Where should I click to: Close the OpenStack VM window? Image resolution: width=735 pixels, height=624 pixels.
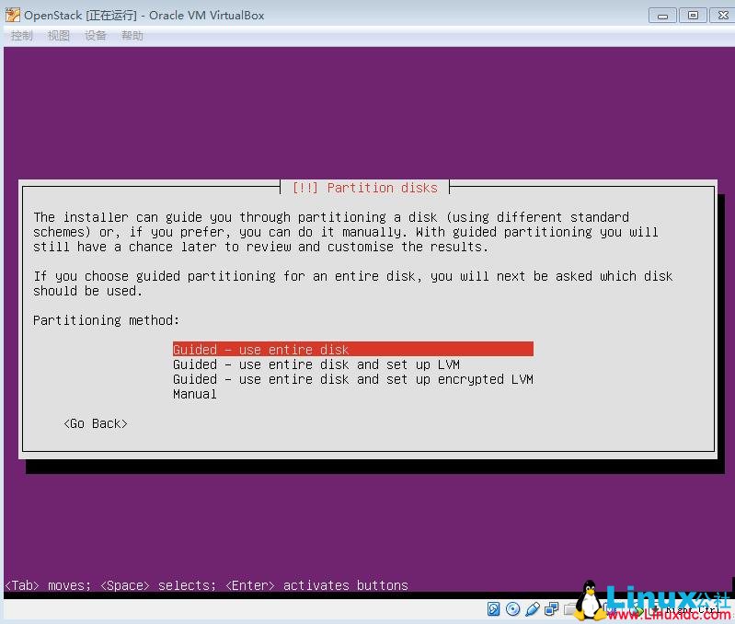tap(722, 16)
